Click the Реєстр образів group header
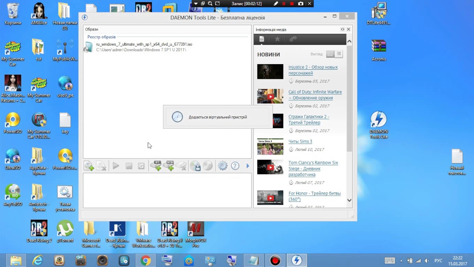Image resolution: width=474 pixels, height=267 pixels. [101, 37]
